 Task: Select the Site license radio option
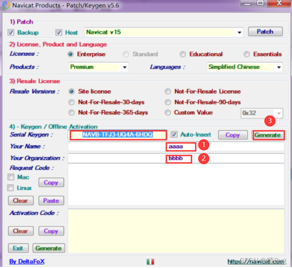click(71, 91)
